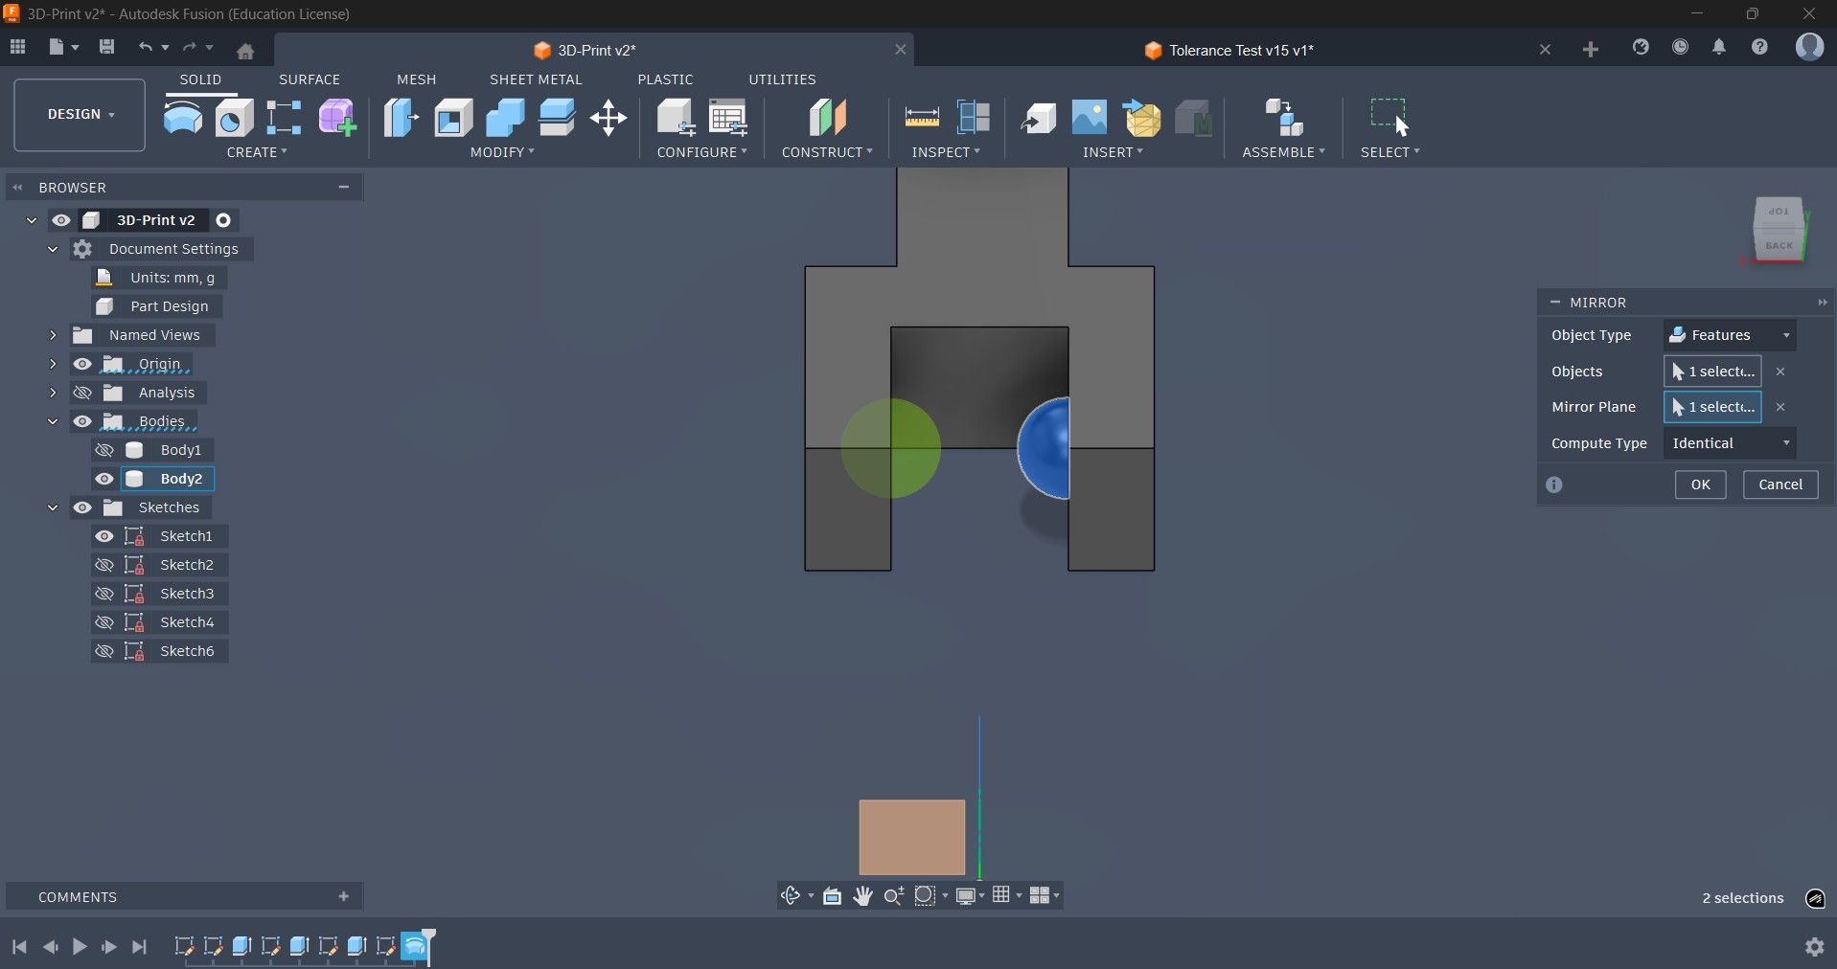Click the Mirror Plane selection field
1837x969 pixels.
(1712, 407)
